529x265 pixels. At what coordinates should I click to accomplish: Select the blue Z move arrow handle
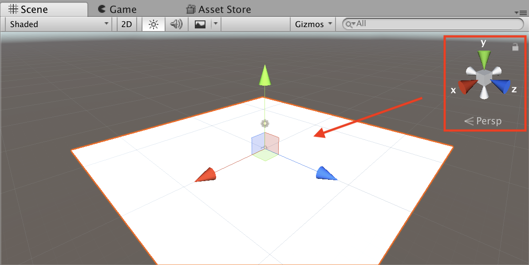click(x=326, y=173)
